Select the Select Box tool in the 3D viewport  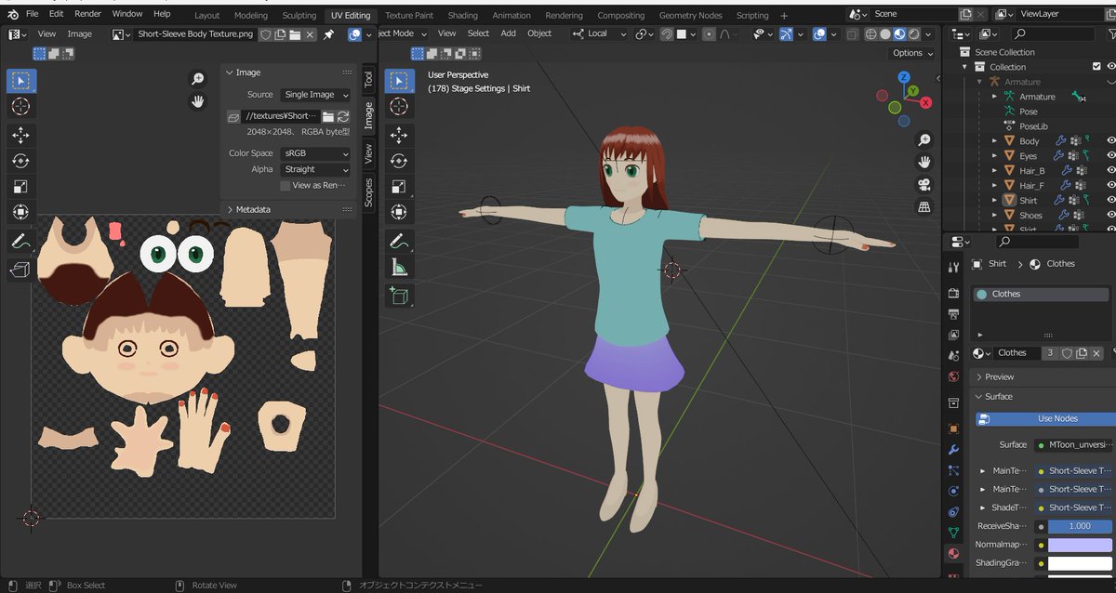[400, 81]
